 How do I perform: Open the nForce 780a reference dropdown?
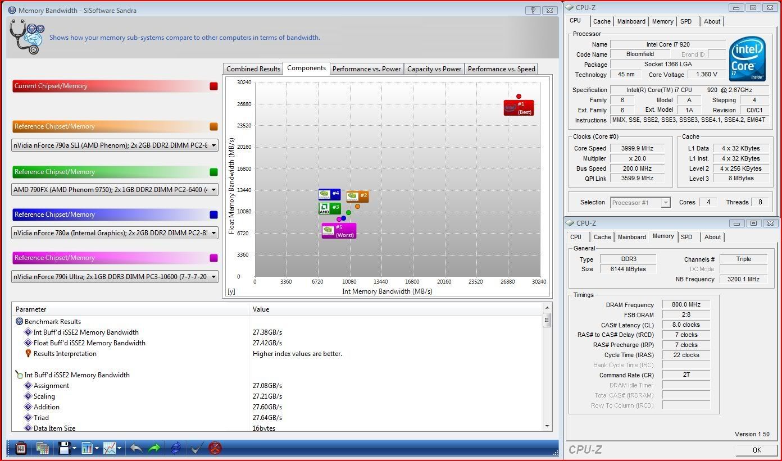[x=115, y=233]
